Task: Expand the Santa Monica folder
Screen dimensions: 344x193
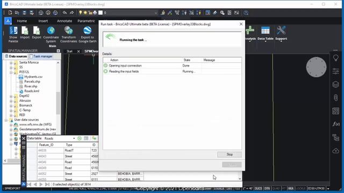Action: (11, 63)
